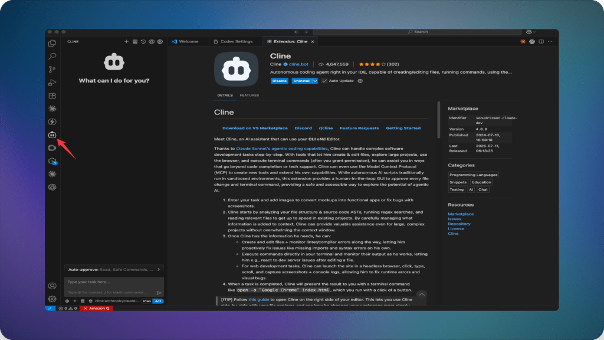The width and height of the screenshot is (604, 340).
Task: Collapse content with the scroll-to-top chevron
Action: click(422, 295)
